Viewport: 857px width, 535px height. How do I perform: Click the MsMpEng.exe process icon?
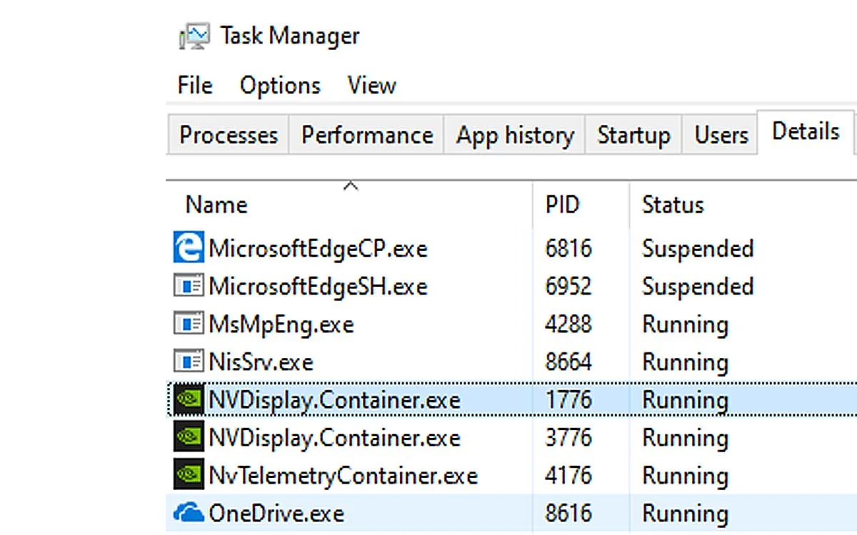point(189,324)
